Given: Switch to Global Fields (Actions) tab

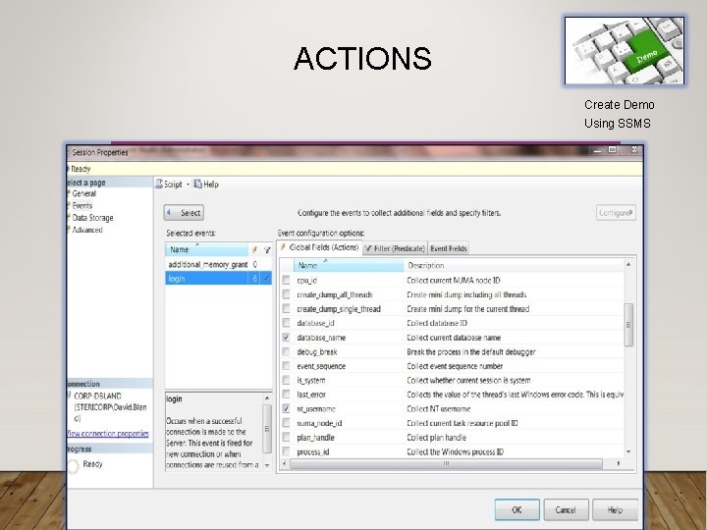Looking at the screenshot, I should coord(320,248).
